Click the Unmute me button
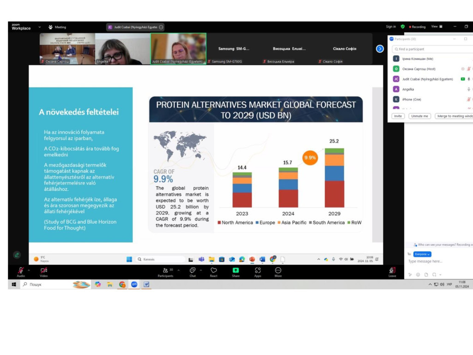 pyautogui.click(x=419, y=116)
